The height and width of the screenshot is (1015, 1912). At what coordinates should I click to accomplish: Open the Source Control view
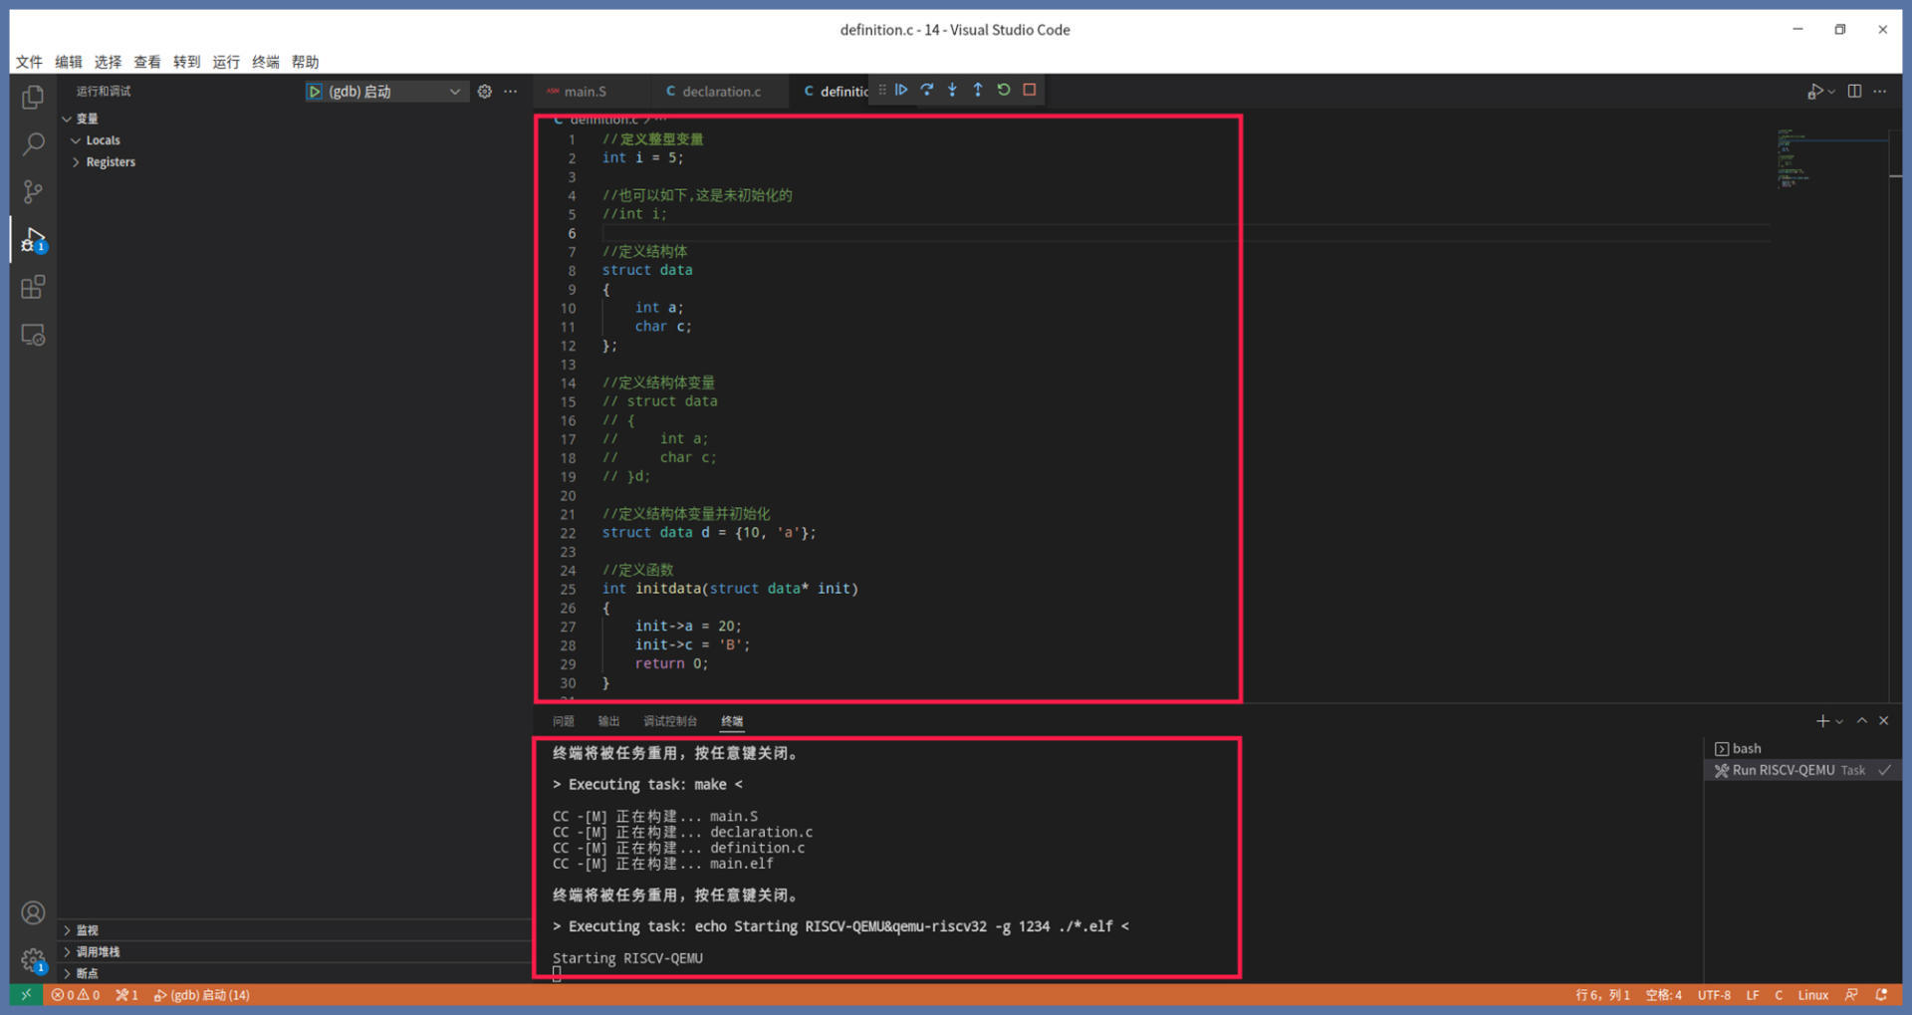pos(33,191)
